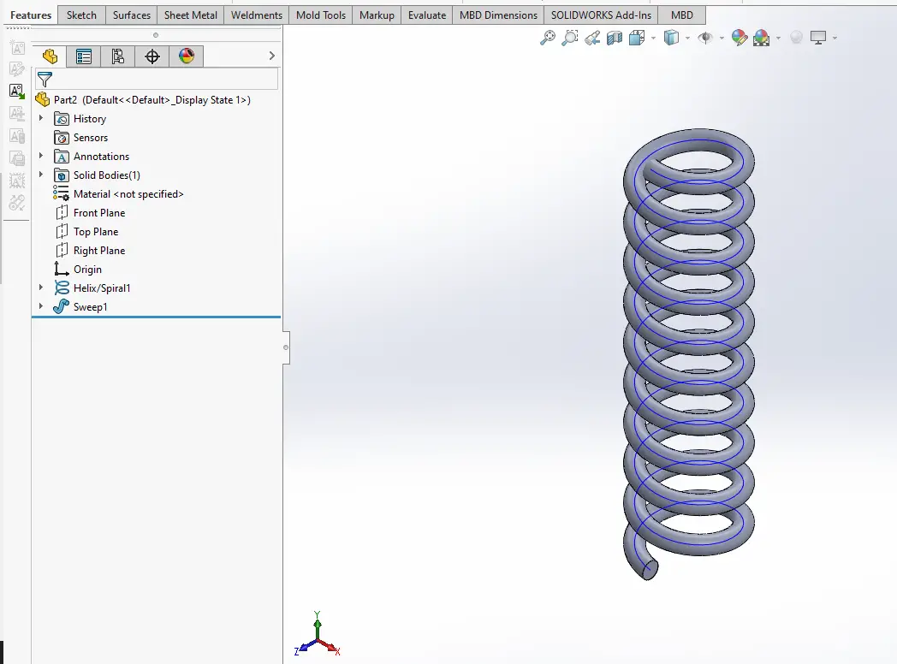Click the View Settings monitor icon

[x=818, y=38]
